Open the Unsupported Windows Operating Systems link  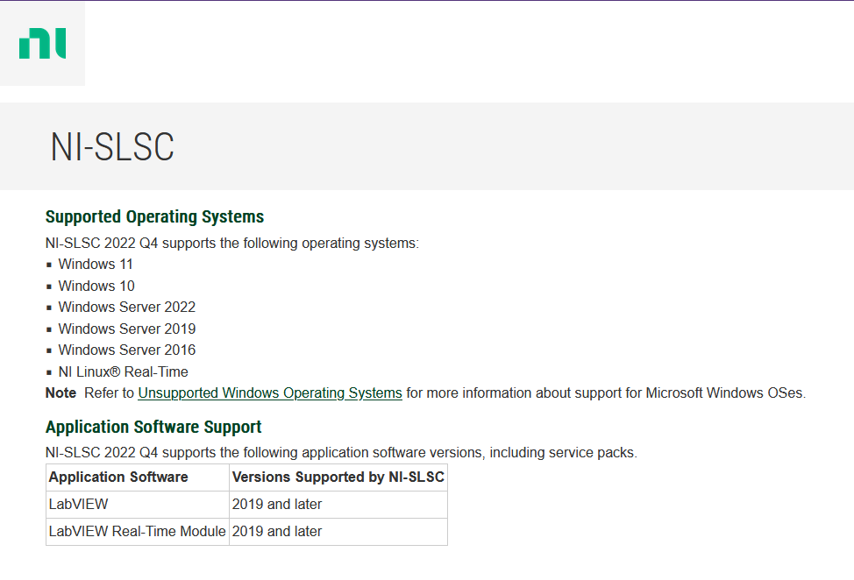[270, 393]
